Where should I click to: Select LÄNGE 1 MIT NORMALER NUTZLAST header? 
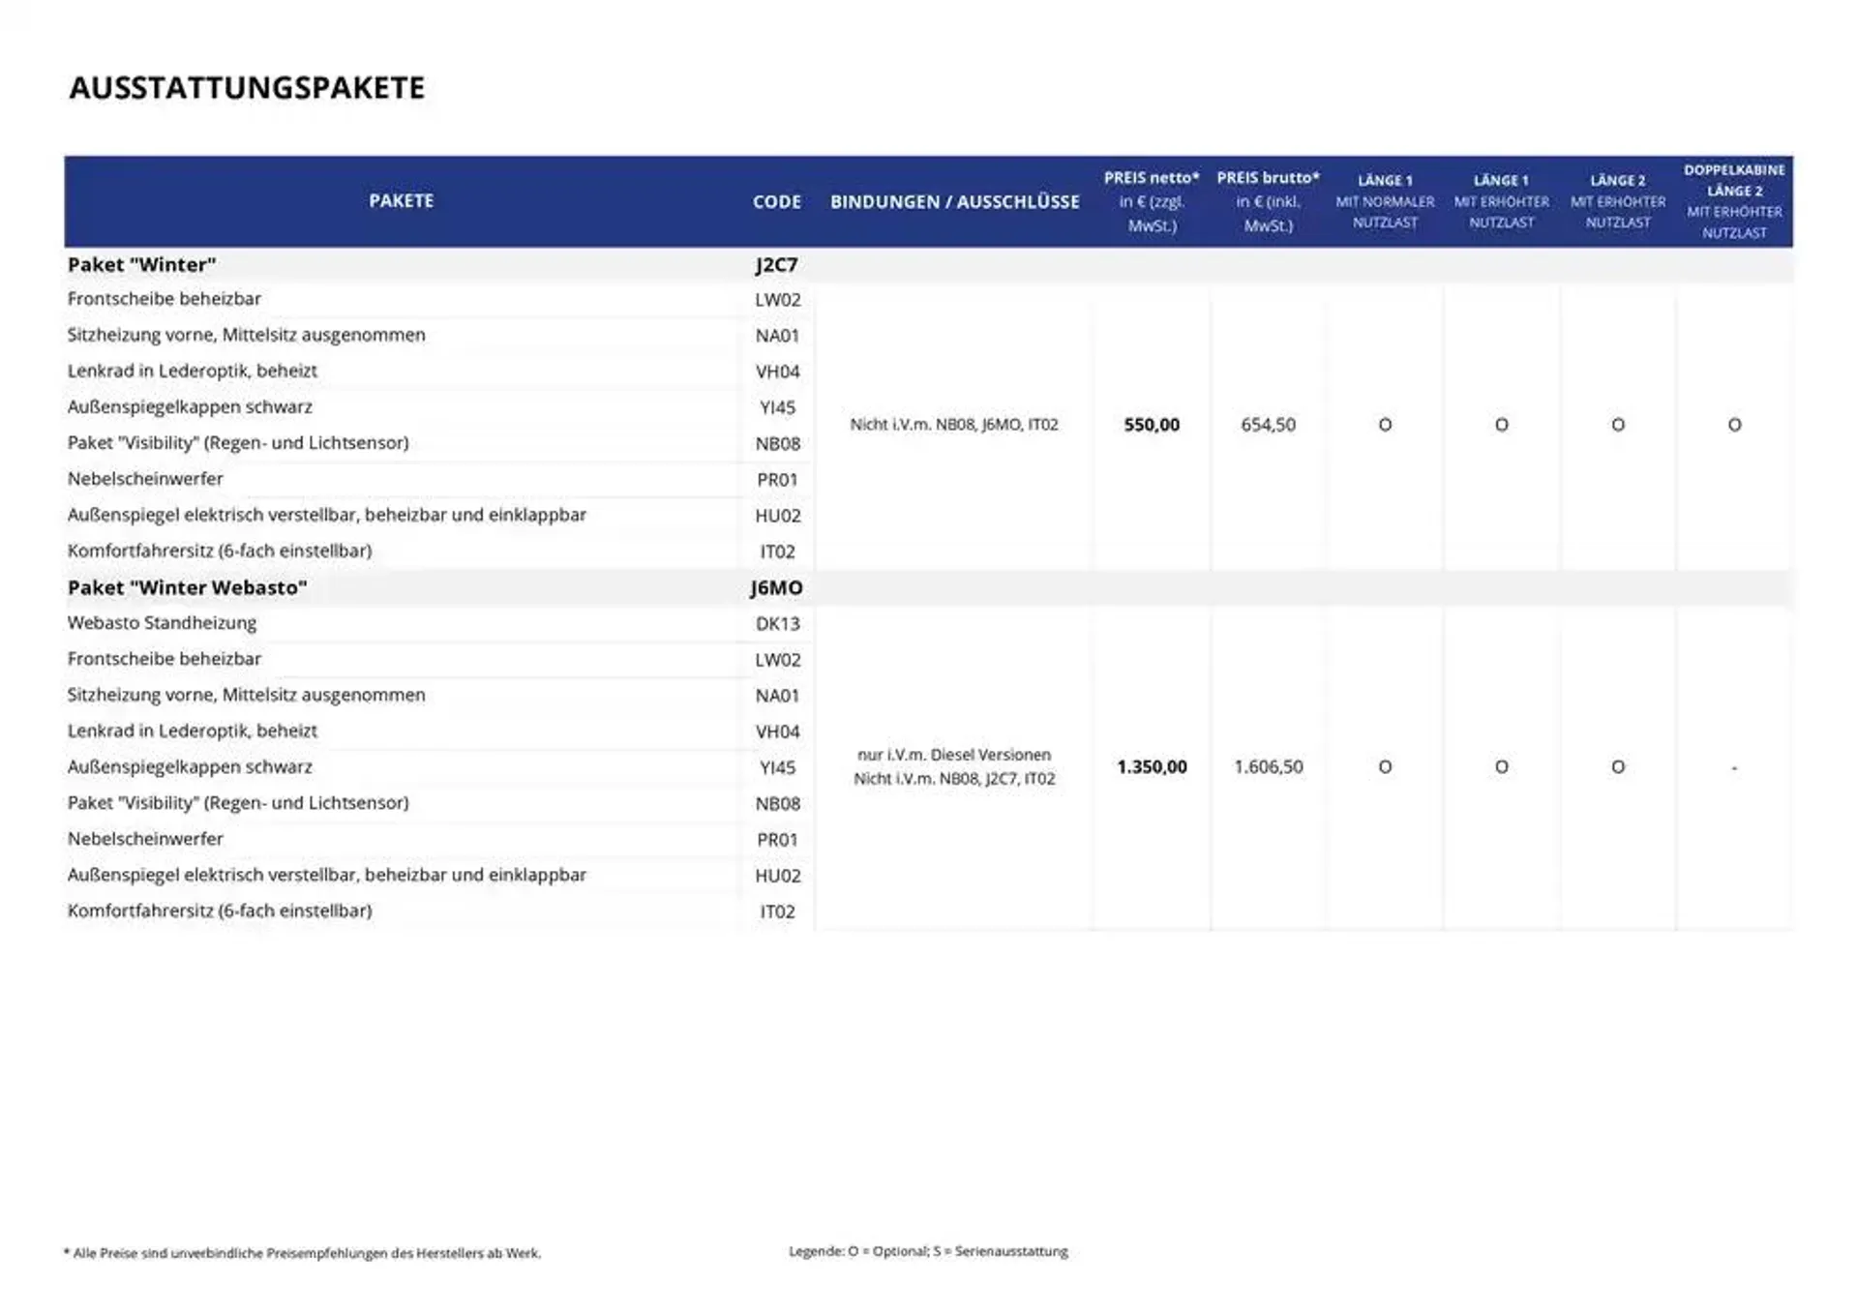(1385, 201)
